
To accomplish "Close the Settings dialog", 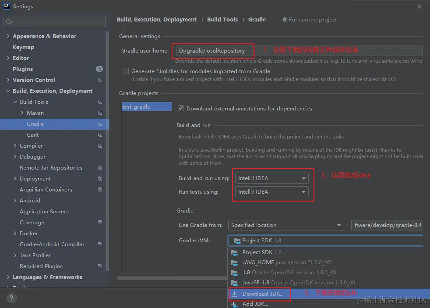I will [x=419, y=6].
